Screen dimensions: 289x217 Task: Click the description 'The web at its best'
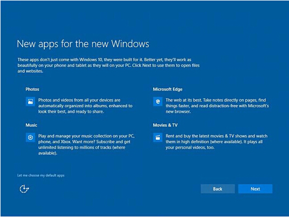click(217, 106)
